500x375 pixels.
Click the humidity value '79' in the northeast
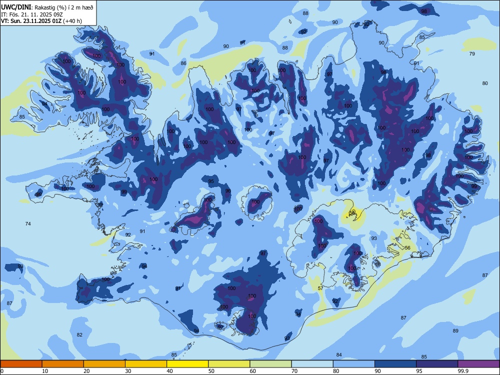pos(472,53)
